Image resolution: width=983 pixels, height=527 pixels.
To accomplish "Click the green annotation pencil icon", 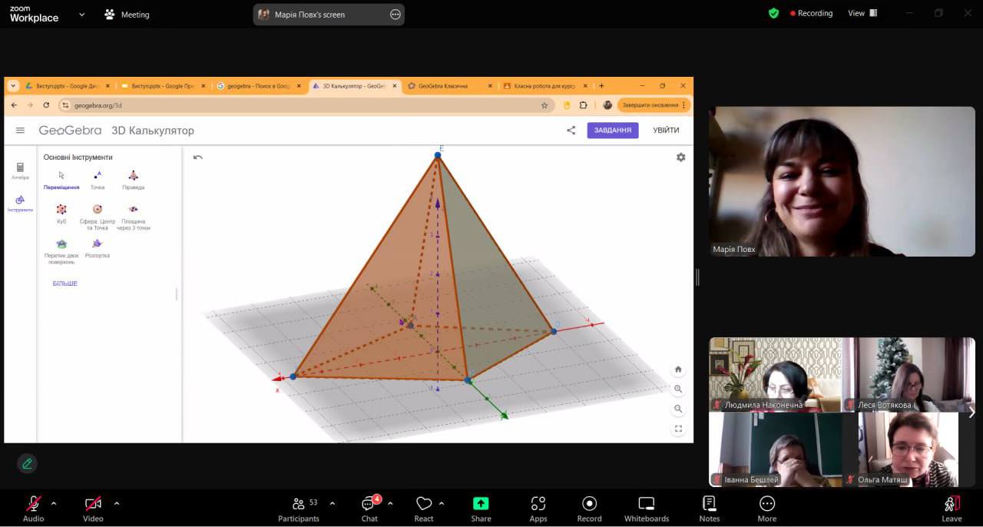I will [x=28, y=463].
